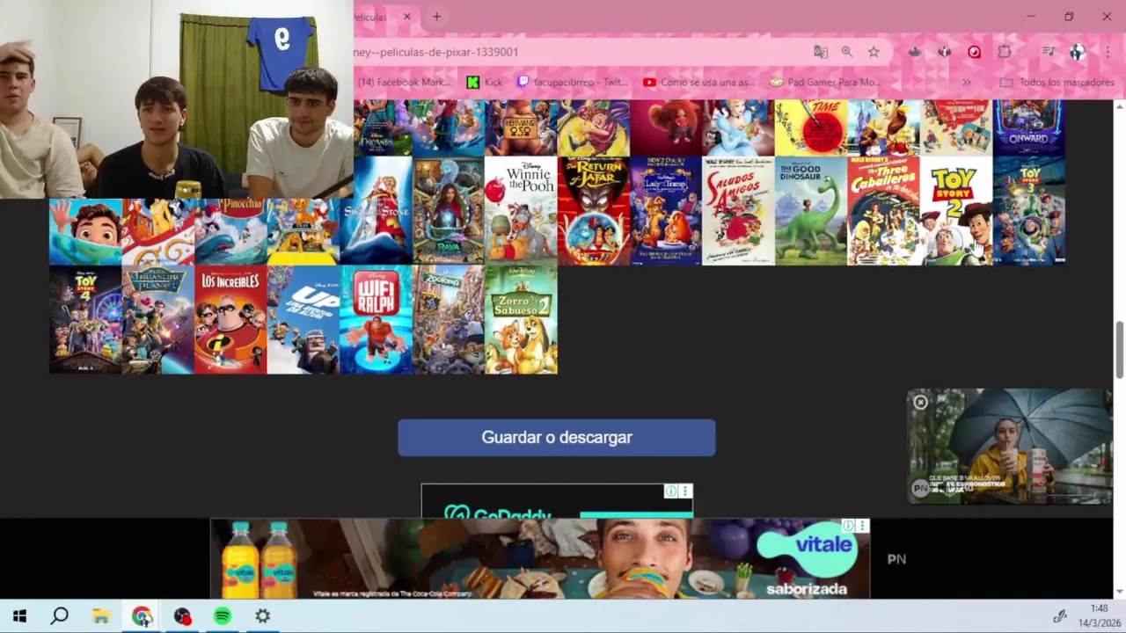Select The Return of Jafar poster
This screenshot has width=1126, height=633.
594,210
